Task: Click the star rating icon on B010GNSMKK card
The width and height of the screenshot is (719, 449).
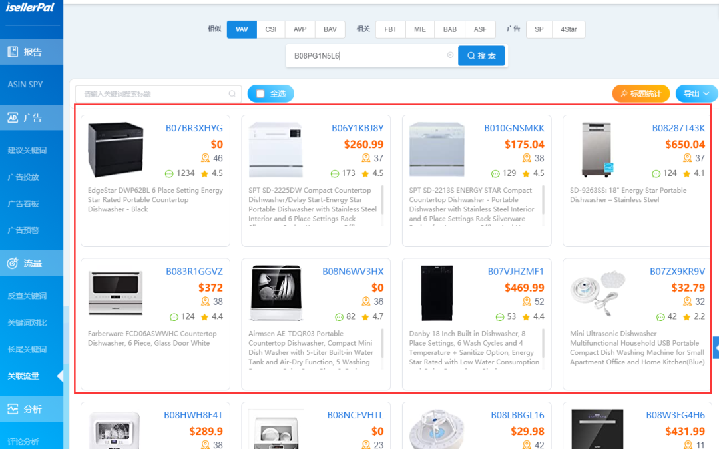Action: coord(526,173)
